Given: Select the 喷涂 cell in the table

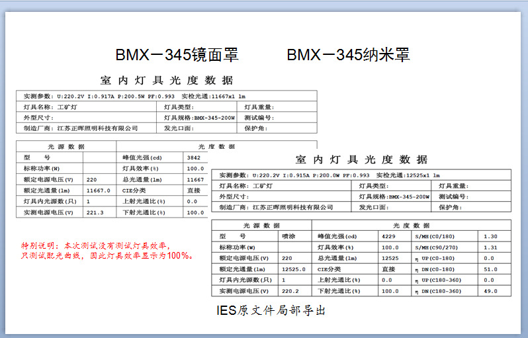Looking at the screenshot, I should [x=289, y=235].
